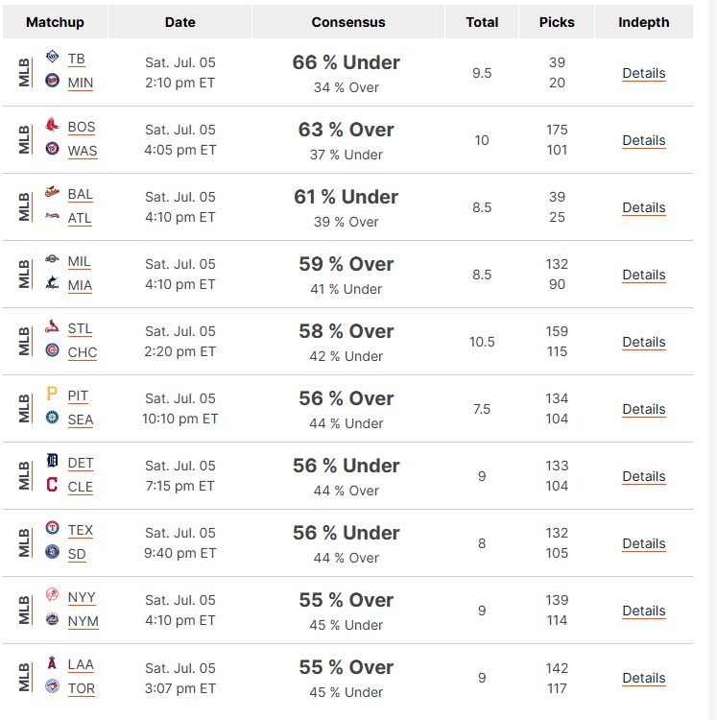Open the SEA team link
Viewport: 717px width, 720px height.
pyautogui.click(x=81, y=420)
